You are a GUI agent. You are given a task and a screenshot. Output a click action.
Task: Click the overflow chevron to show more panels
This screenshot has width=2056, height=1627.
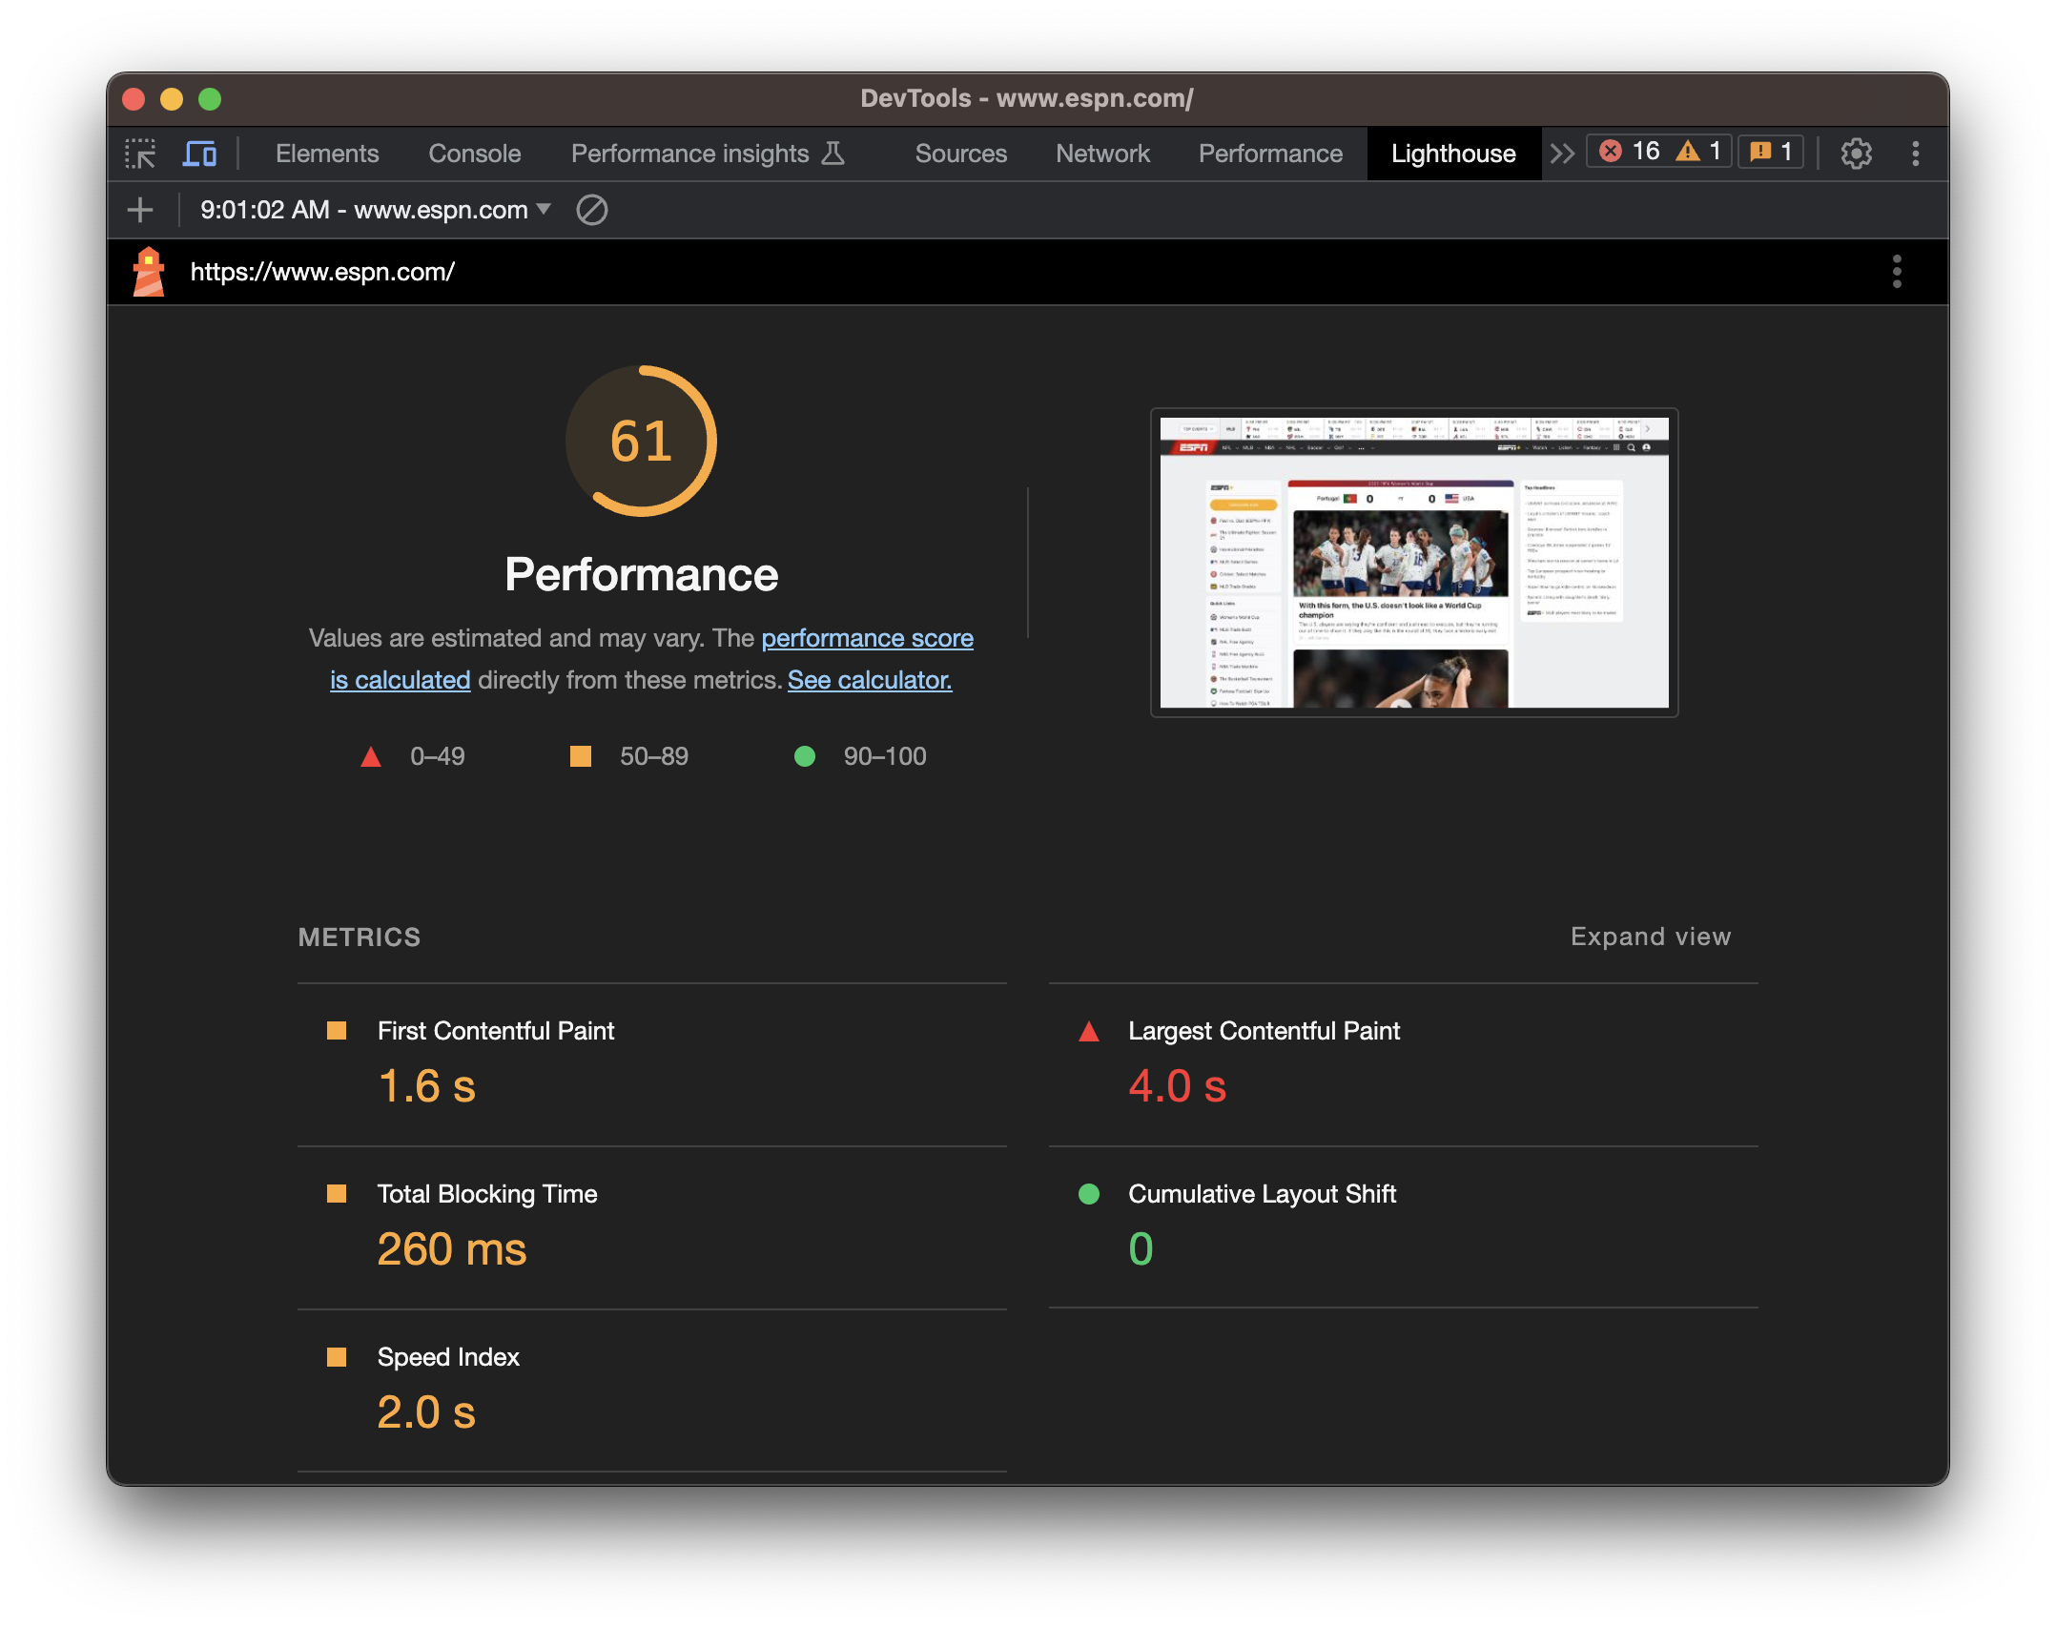[1561, 153]
